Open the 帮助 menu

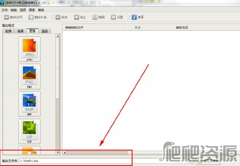[x=41, y=10]
